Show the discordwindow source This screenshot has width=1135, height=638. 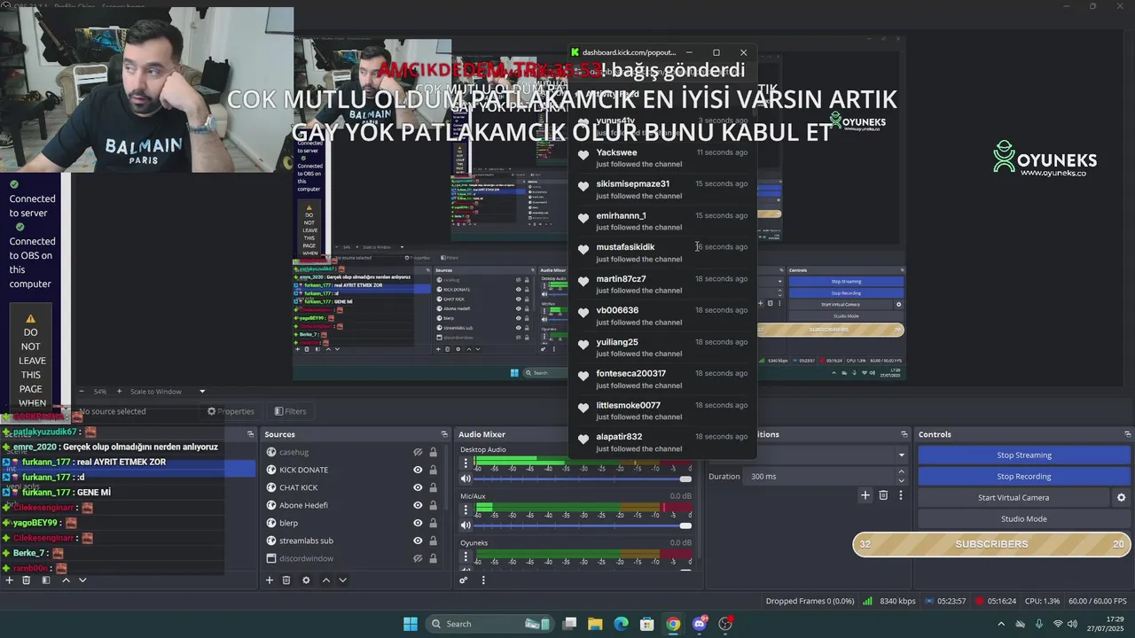coord(418,558)
